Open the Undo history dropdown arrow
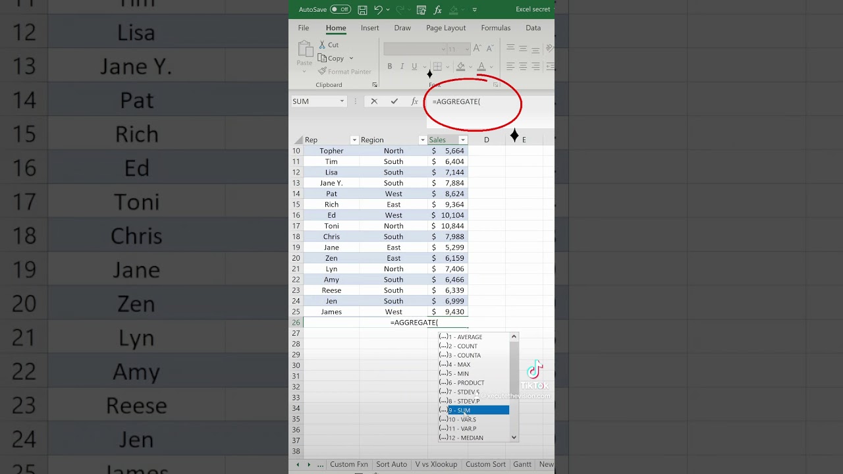The width and height of the screenshot is (843, 474). click(388, 10)
